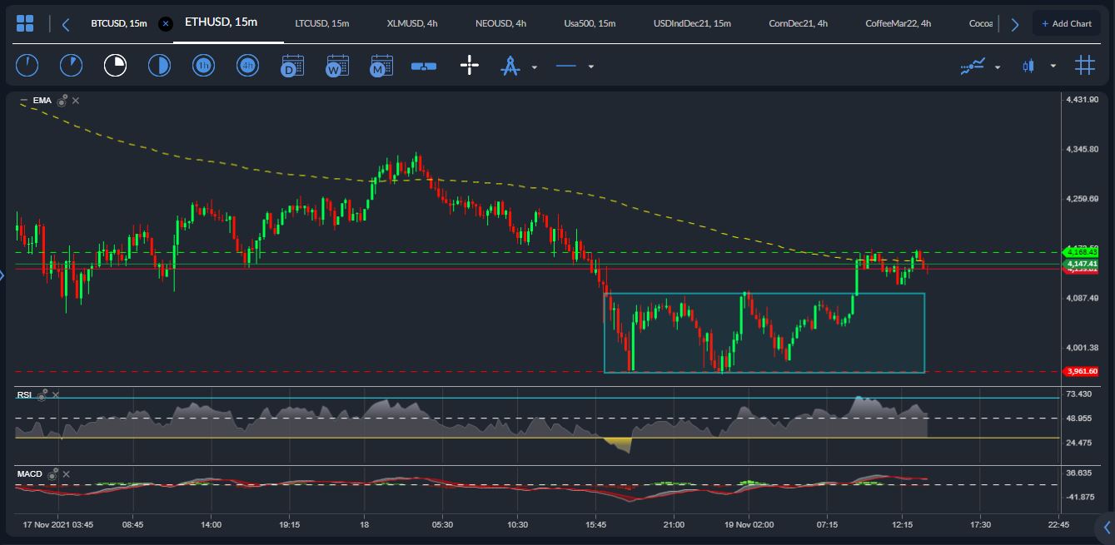
Task: Expand the drawing compass tool dropdown
Action: (534, 67)
